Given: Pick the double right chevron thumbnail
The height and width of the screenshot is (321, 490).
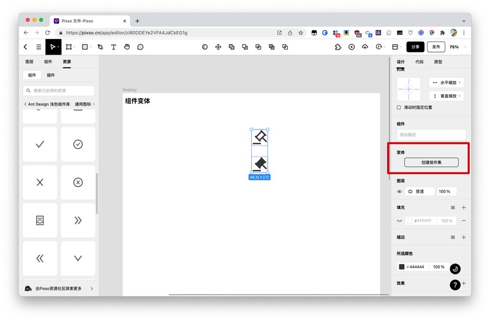Looking at the screenshot, I should [x=78, y=220].
